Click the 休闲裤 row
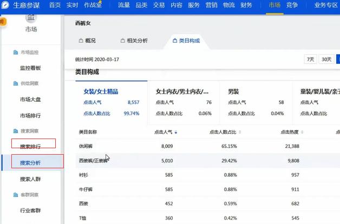The image size is (340, 224). point(208,146)
